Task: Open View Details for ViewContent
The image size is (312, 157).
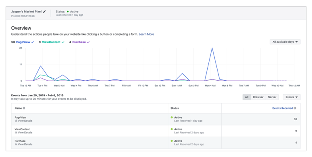Action: [x=25, y=132]
